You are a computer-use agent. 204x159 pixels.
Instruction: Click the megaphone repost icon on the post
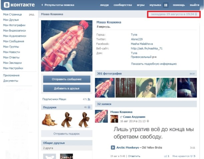tap(165, 156)
